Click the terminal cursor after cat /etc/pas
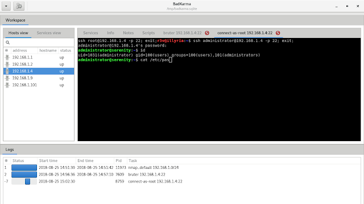The height and width of the screenshot is (204, 364). point(171,60)
